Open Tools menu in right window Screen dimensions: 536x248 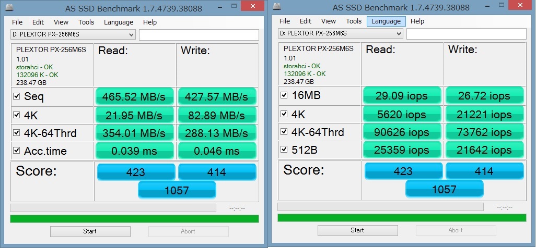pos(354,21)
